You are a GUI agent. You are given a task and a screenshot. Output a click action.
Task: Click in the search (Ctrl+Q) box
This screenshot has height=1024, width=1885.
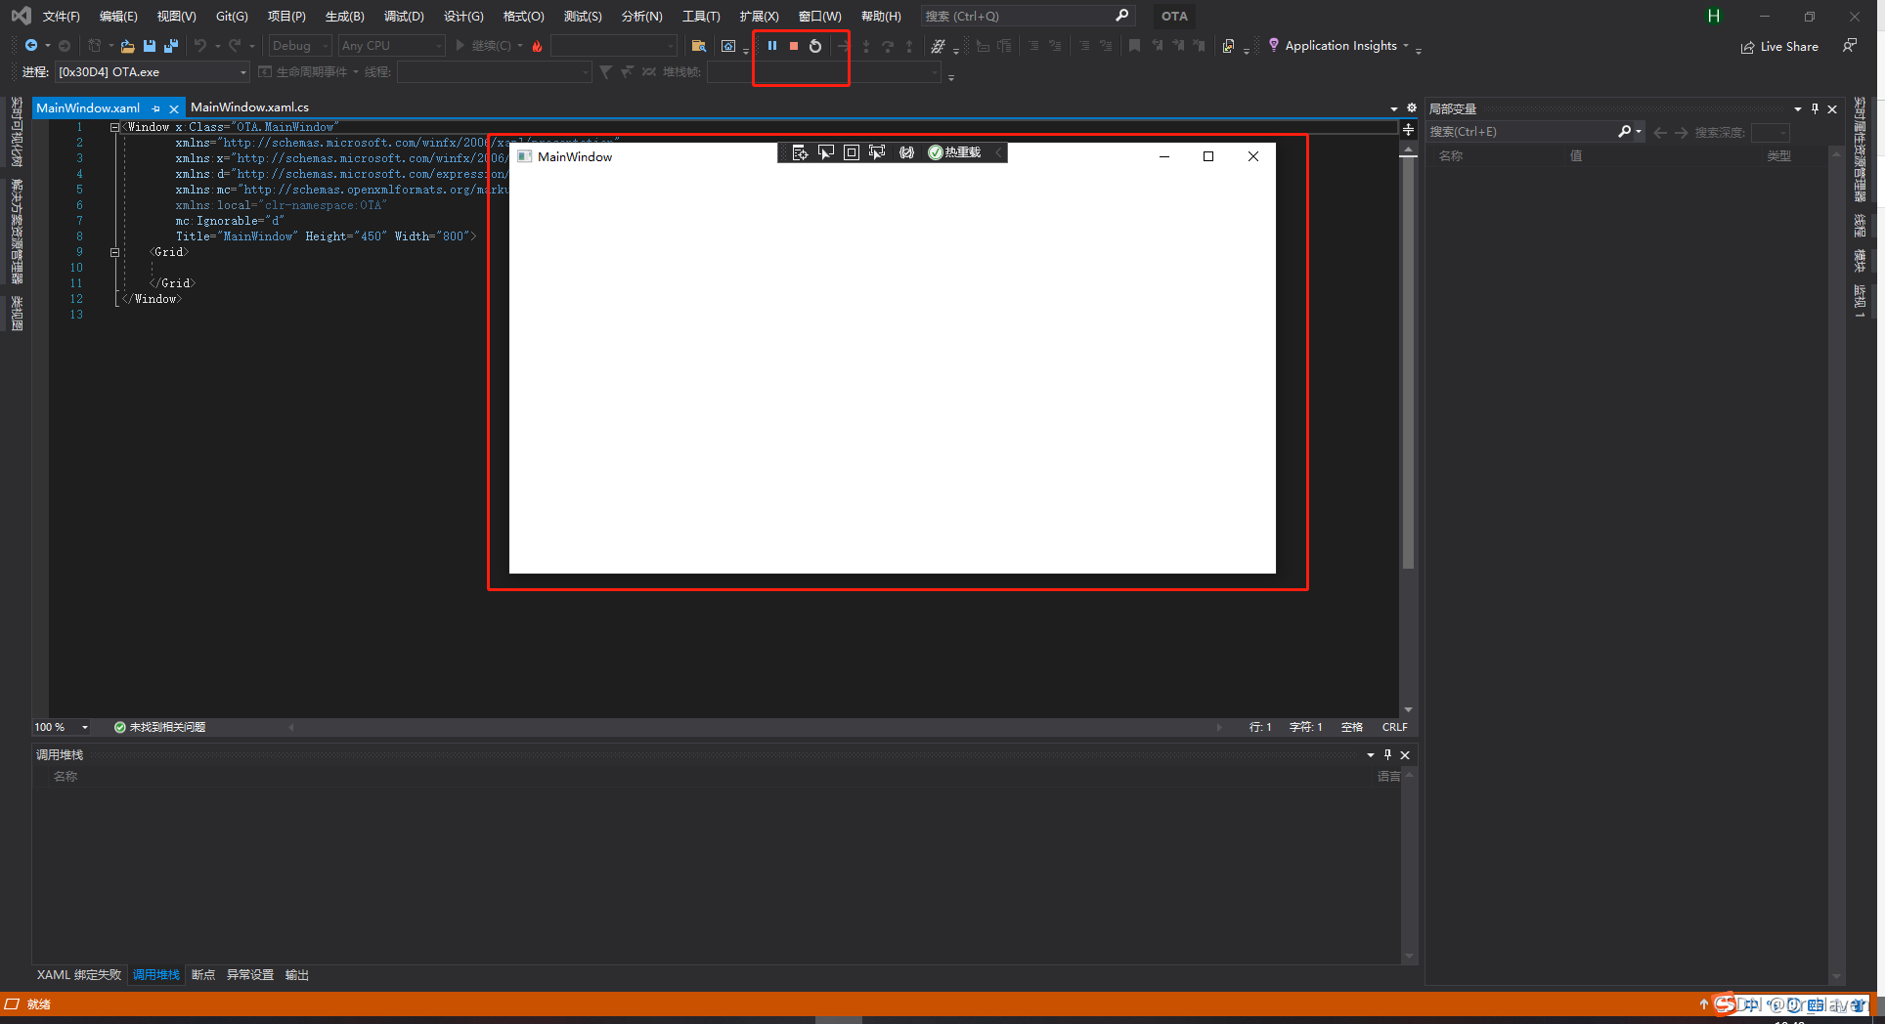[x=1027, y=17]
